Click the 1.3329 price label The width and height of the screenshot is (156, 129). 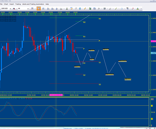click(92, 50)
